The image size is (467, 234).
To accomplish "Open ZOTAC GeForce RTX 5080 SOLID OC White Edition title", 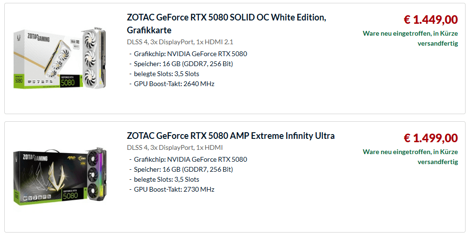I will (x=227, y=24).
